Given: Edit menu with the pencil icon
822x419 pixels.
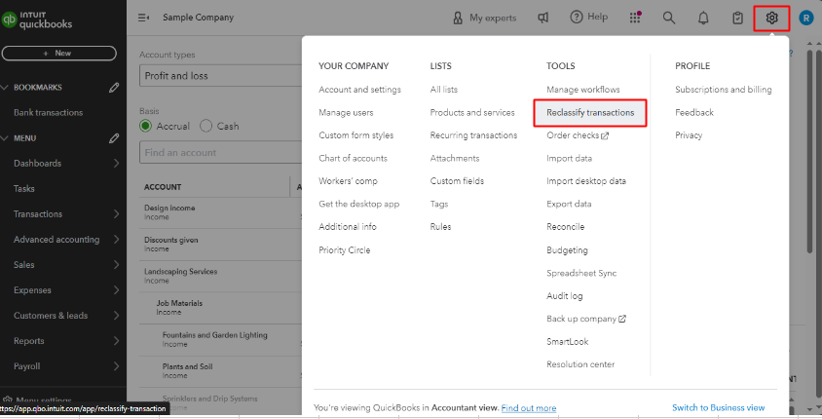Looking at the screenshot, I should click(x=114, y=138).
